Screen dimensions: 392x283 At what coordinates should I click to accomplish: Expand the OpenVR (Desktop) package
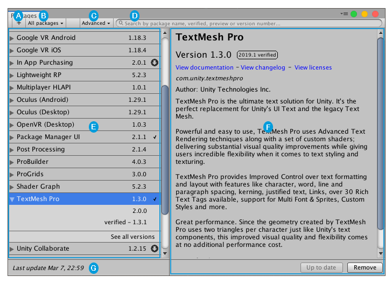[x=11, y=125]
